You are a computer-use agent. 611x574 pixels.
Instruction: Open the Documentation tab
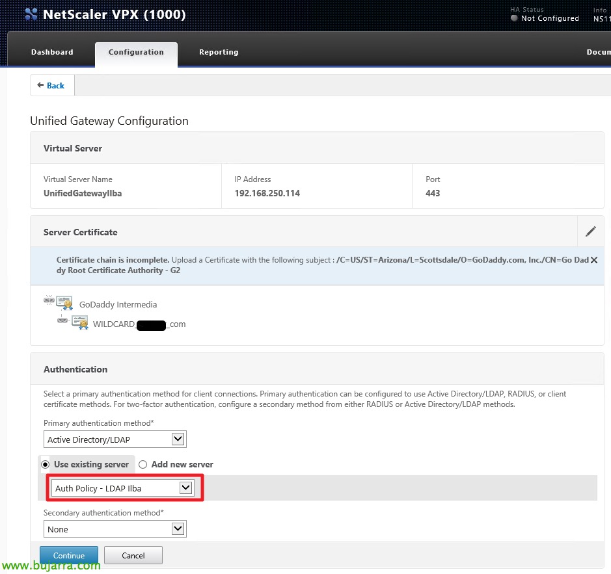click(x=599, y=52)
